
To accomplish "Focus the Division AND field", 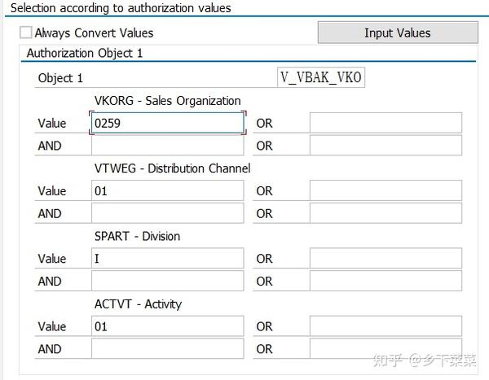I will pyautogui.click(x=167, y=281).
